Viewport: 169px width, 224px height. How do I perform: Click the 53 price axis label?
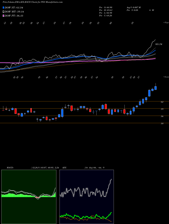click(x=162, y=124)
